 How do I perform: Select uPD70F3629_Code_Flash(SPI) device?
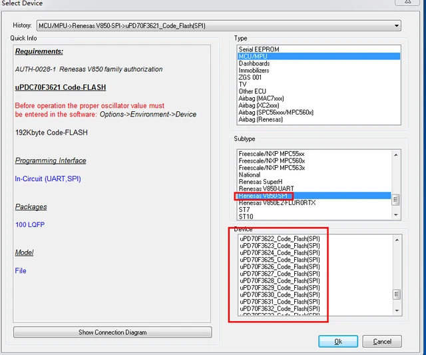pos(280,288)
